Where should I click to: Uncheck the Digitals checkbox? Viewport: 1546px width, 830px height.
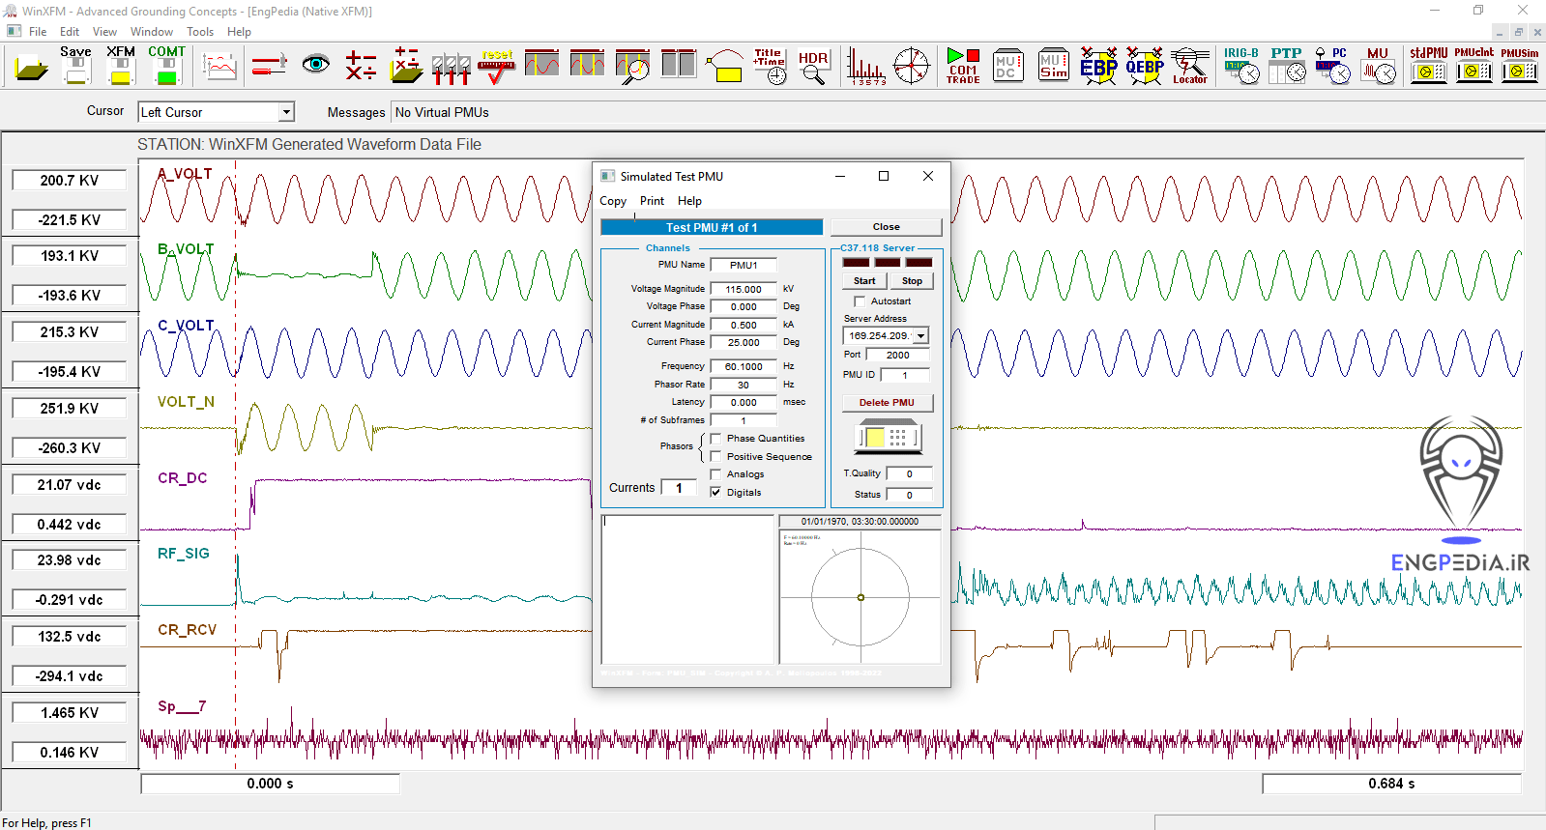pyautogui.click(x=716, y=493)
